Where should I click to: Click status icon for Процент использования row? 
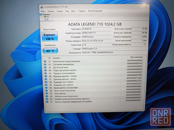click(x=46, y=73)
